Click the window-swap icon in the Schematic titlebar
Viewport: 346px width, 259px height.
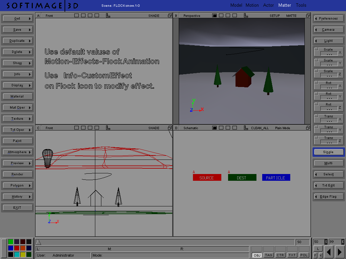(307, 128)
